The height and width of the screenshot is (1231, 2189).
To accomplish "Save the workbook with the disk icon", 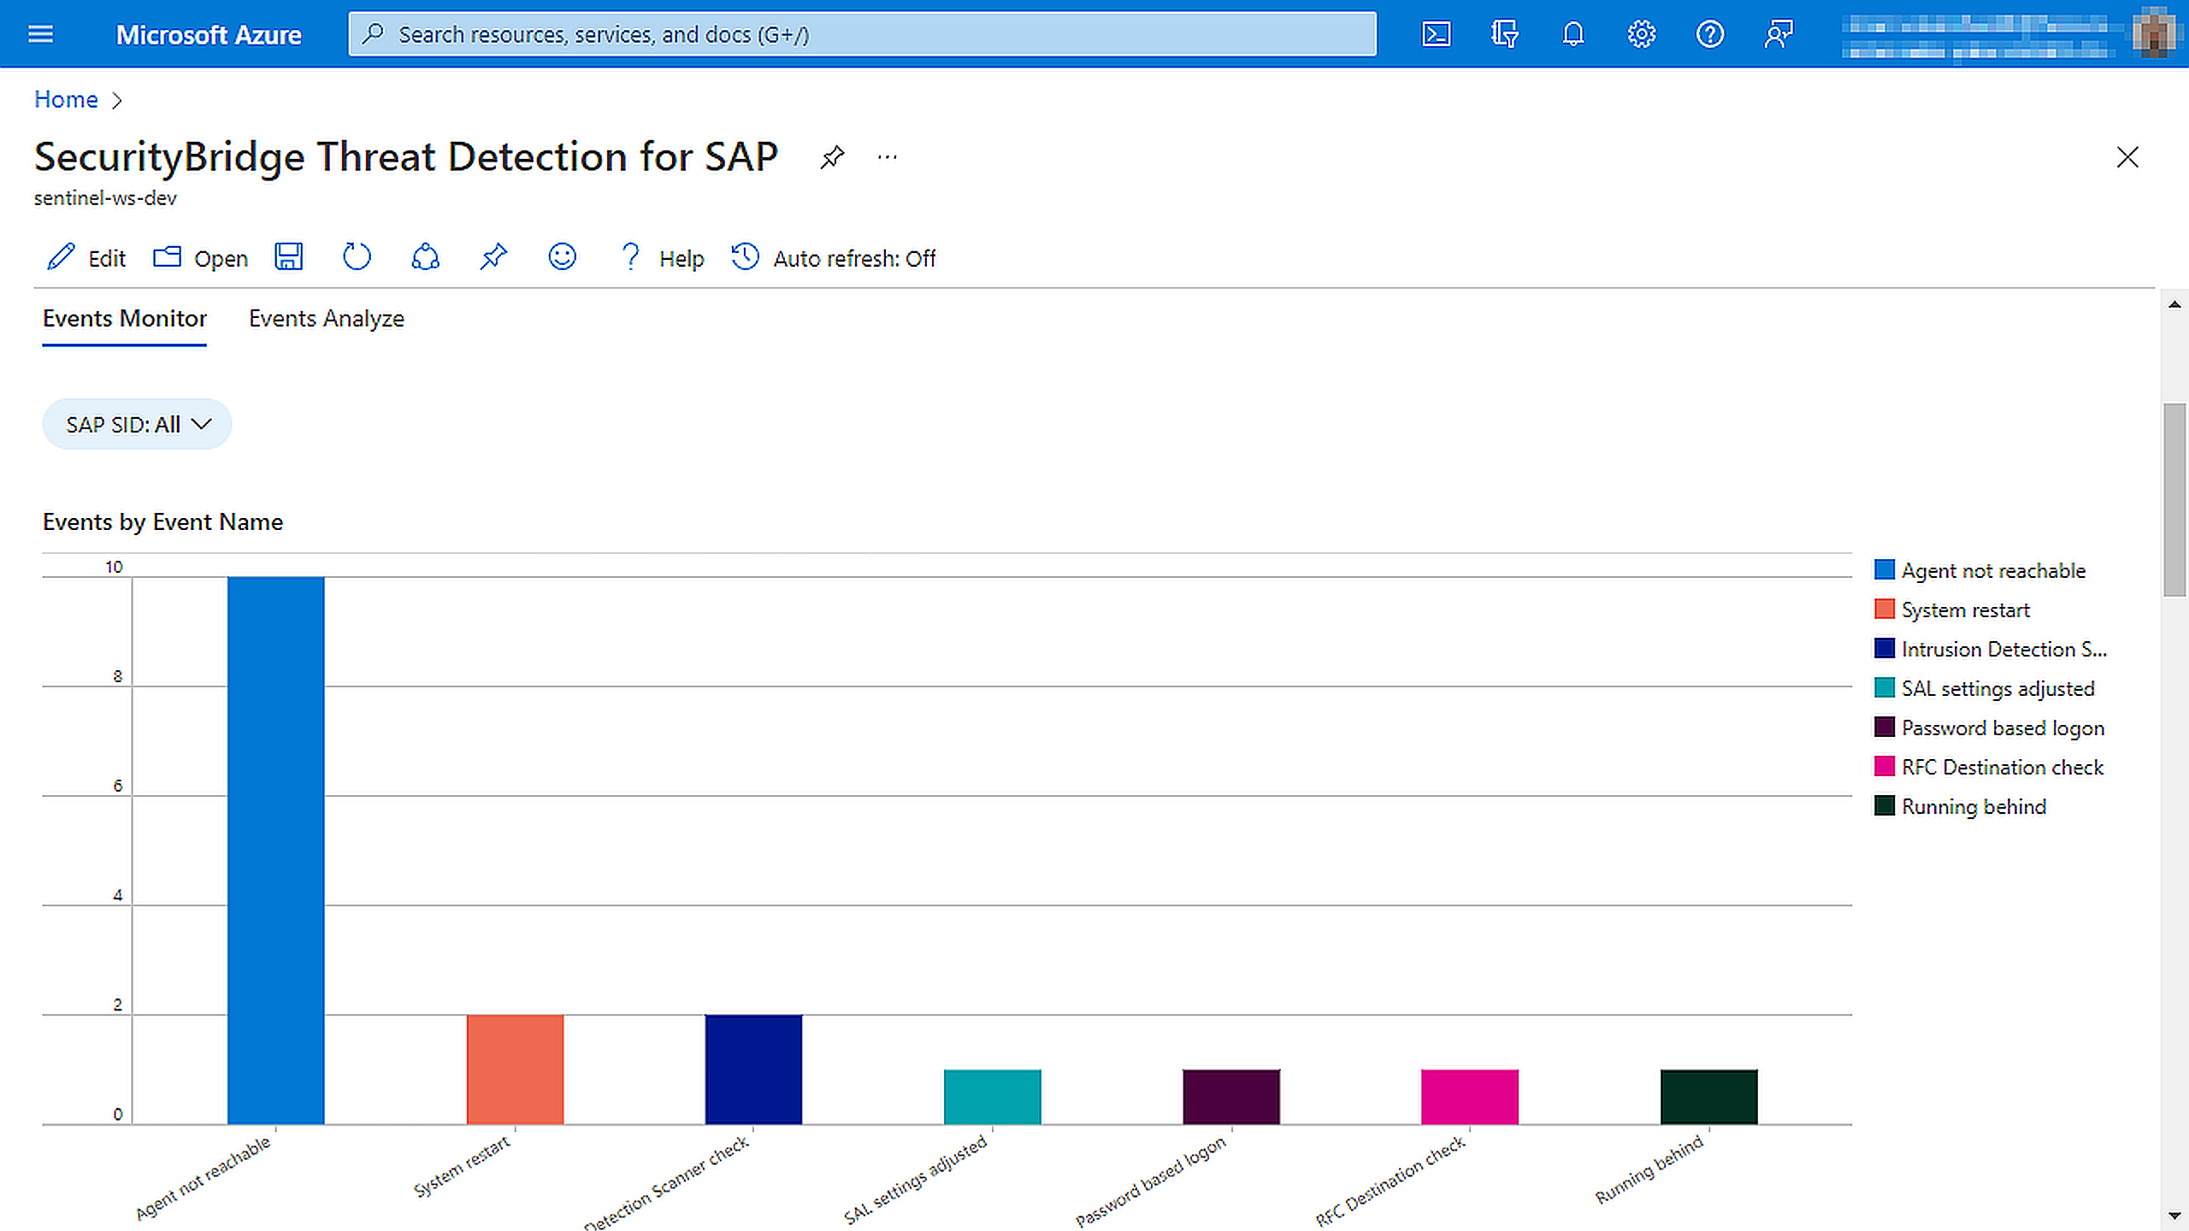I will tap(289, 257).
